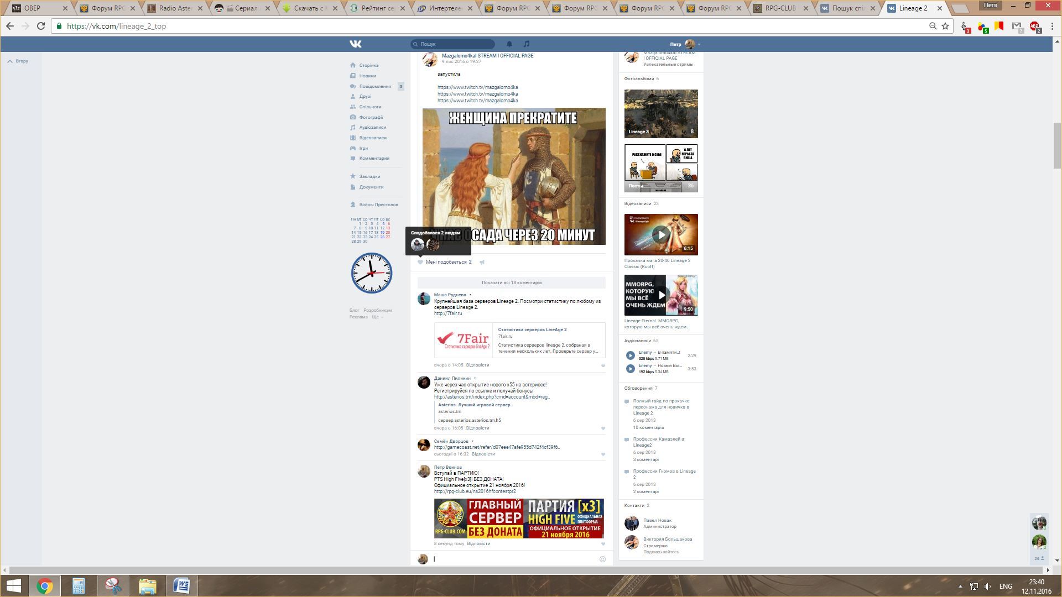Image resolution: width=1062 pixels, height=597 pixels.
Task: Open Друзі in left menu
Action: [365, 96]
